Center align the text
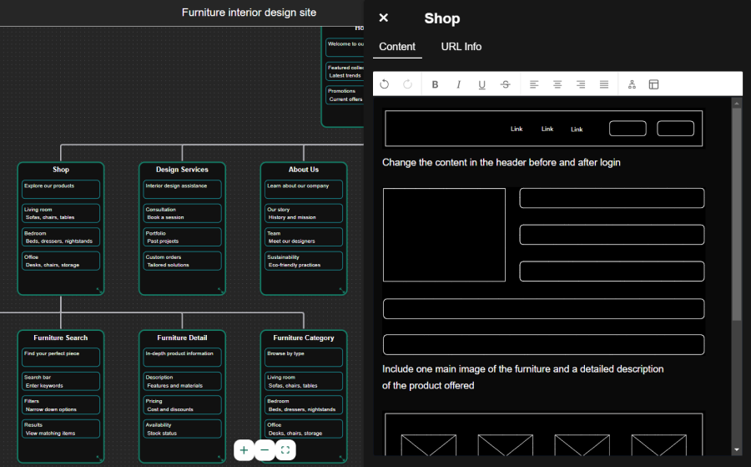The width and height of the screenshot is (751, 467). pos(557,84)
